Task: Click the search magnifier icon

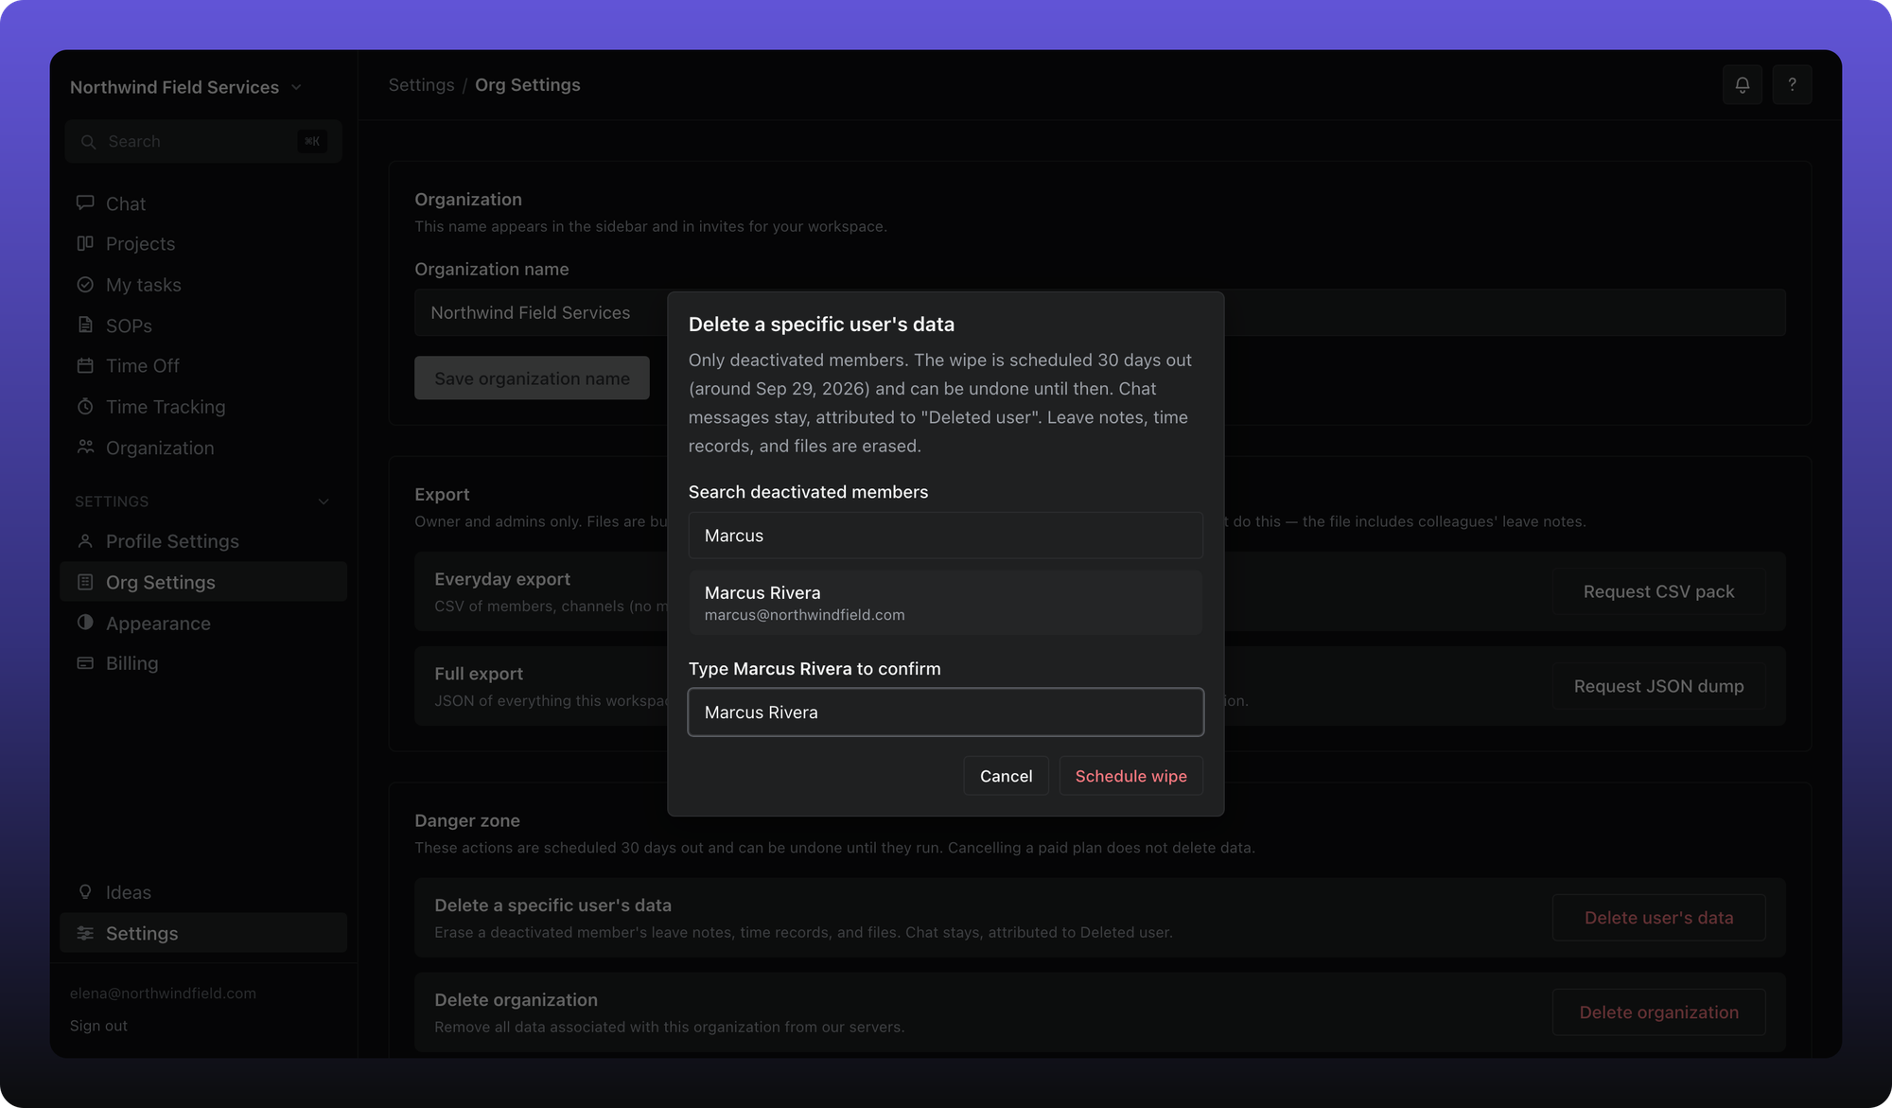Action: (88, 141)
